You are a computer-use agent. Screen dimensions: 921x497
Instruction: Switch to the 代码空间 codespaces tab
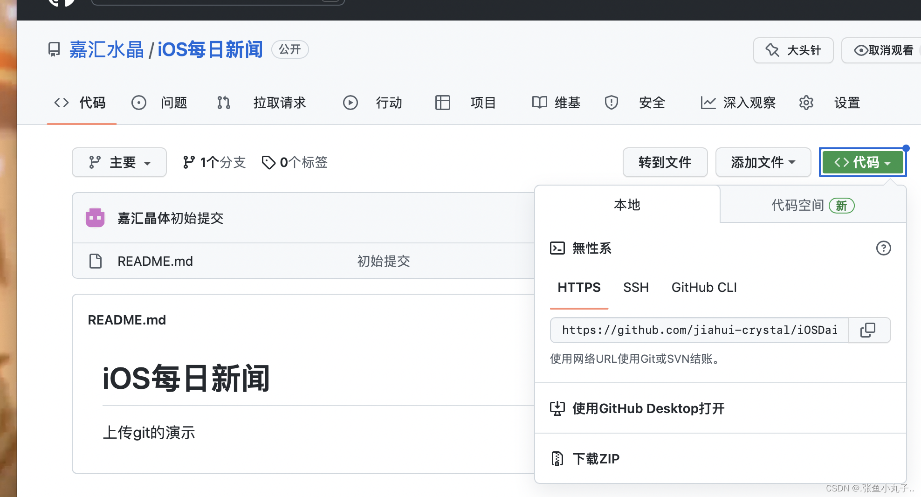(813, 205)
